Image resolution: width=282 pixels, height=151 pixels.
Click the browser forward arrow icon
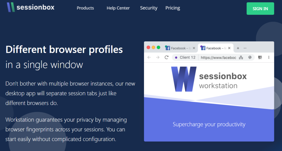[x=158, y=57]
